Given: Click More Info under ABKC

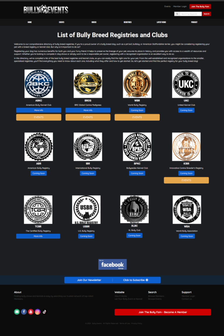Looking at the screenshot, I should point(38,110).
